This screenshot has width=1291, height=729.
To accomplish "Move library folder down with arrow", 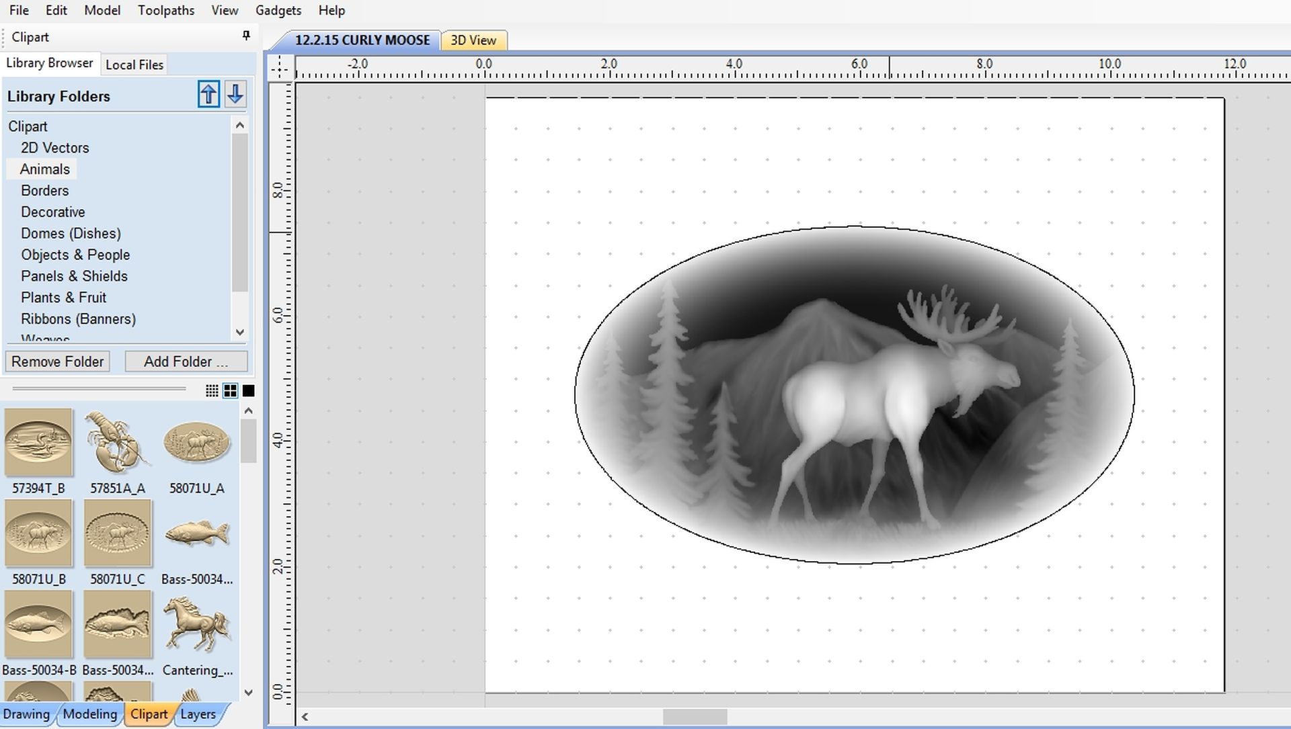I will pos(235,94).
